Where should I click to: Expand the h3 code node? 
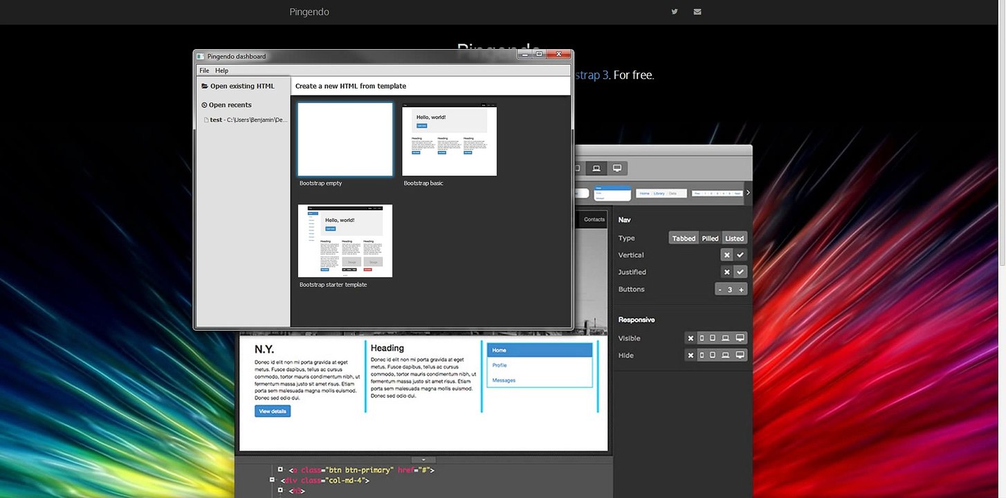(280, 490)
